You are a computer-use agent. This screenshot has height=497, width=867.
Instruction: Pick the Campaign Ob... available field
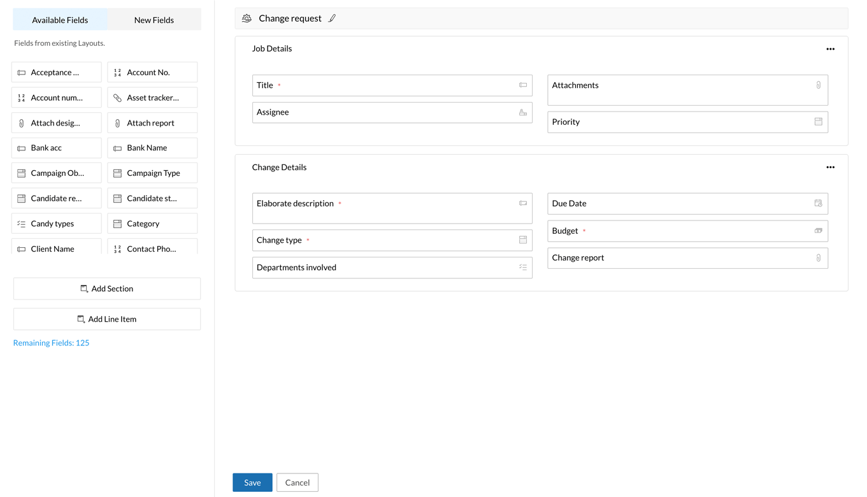(57, 173)
